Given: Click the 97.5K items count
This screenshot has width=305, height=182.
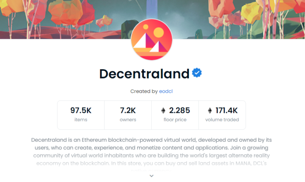Looking at the screenshot, I should coord(81,110).
